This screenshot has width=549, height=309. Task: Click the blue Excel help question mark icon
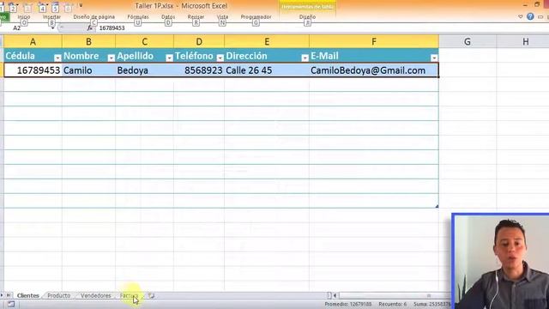tap(530, 16)
